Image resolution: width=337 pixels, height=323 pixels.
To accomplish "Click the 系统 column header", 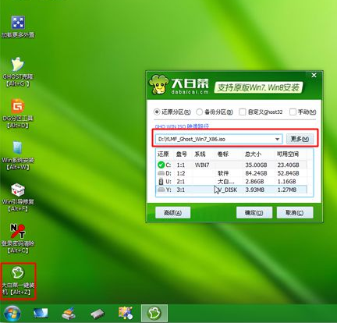I will [200, 154].
